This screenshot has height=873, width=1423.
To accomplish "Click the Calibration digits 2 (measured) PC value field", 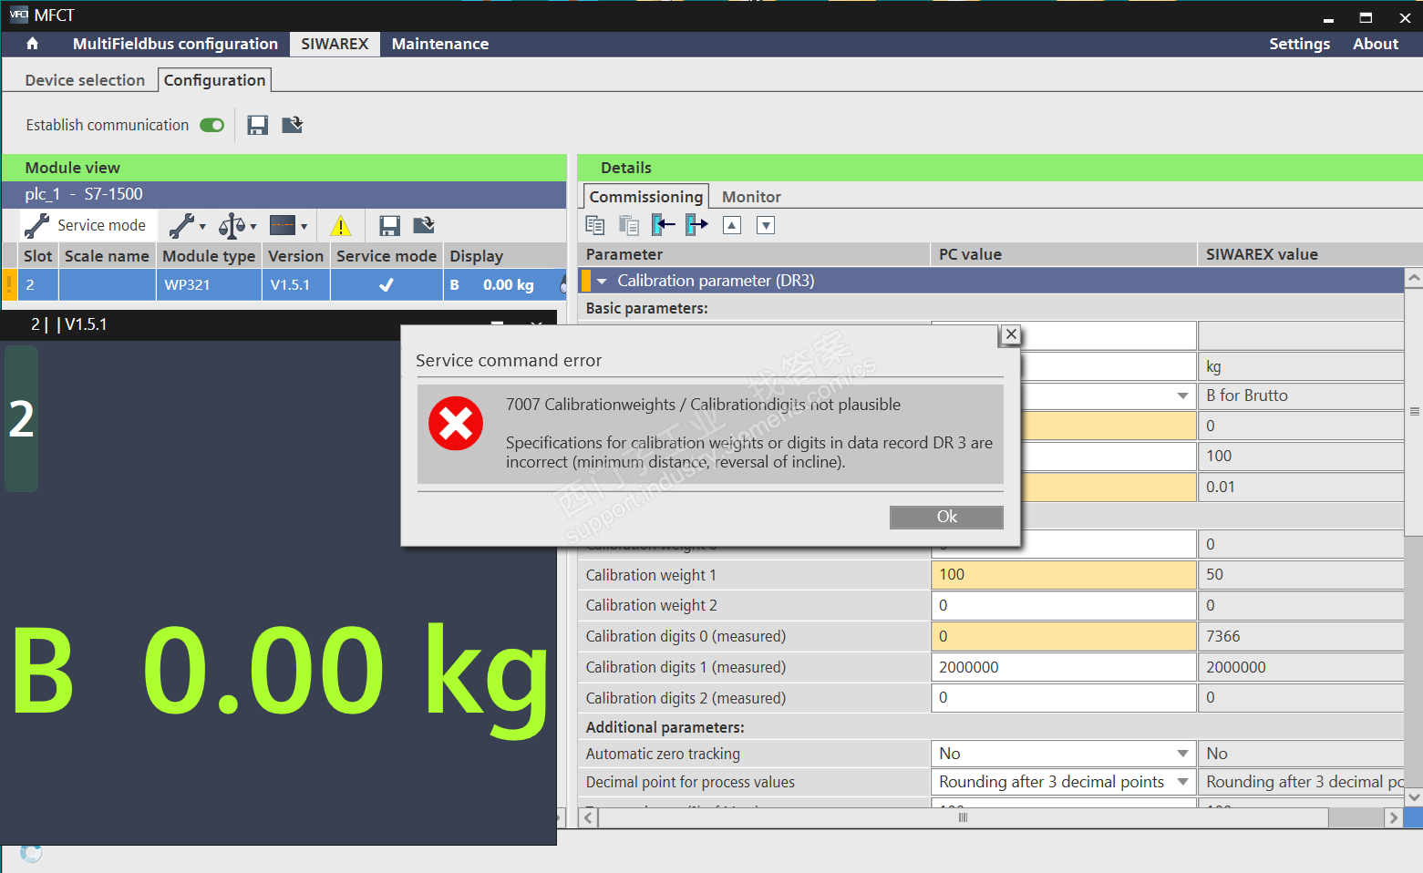I will click(1064, 697).
